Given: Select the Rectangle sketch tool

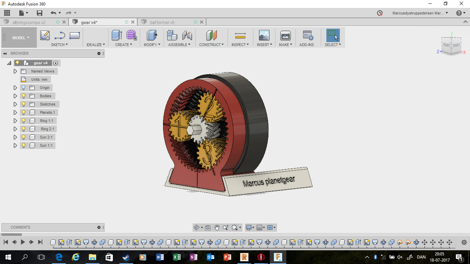Looking at the screenshot, I should tap(75, 35).
